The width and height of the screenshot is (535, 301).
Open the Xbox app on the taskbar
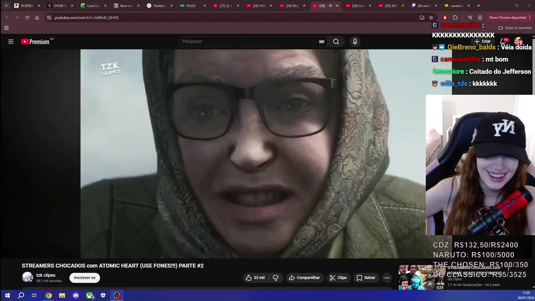(x=89, y=296)
